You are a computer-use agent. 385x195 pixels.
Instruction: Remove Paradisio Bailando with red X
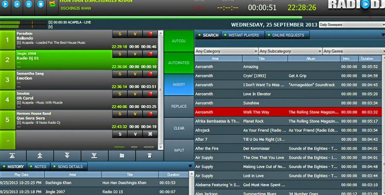tap(150, 34)
